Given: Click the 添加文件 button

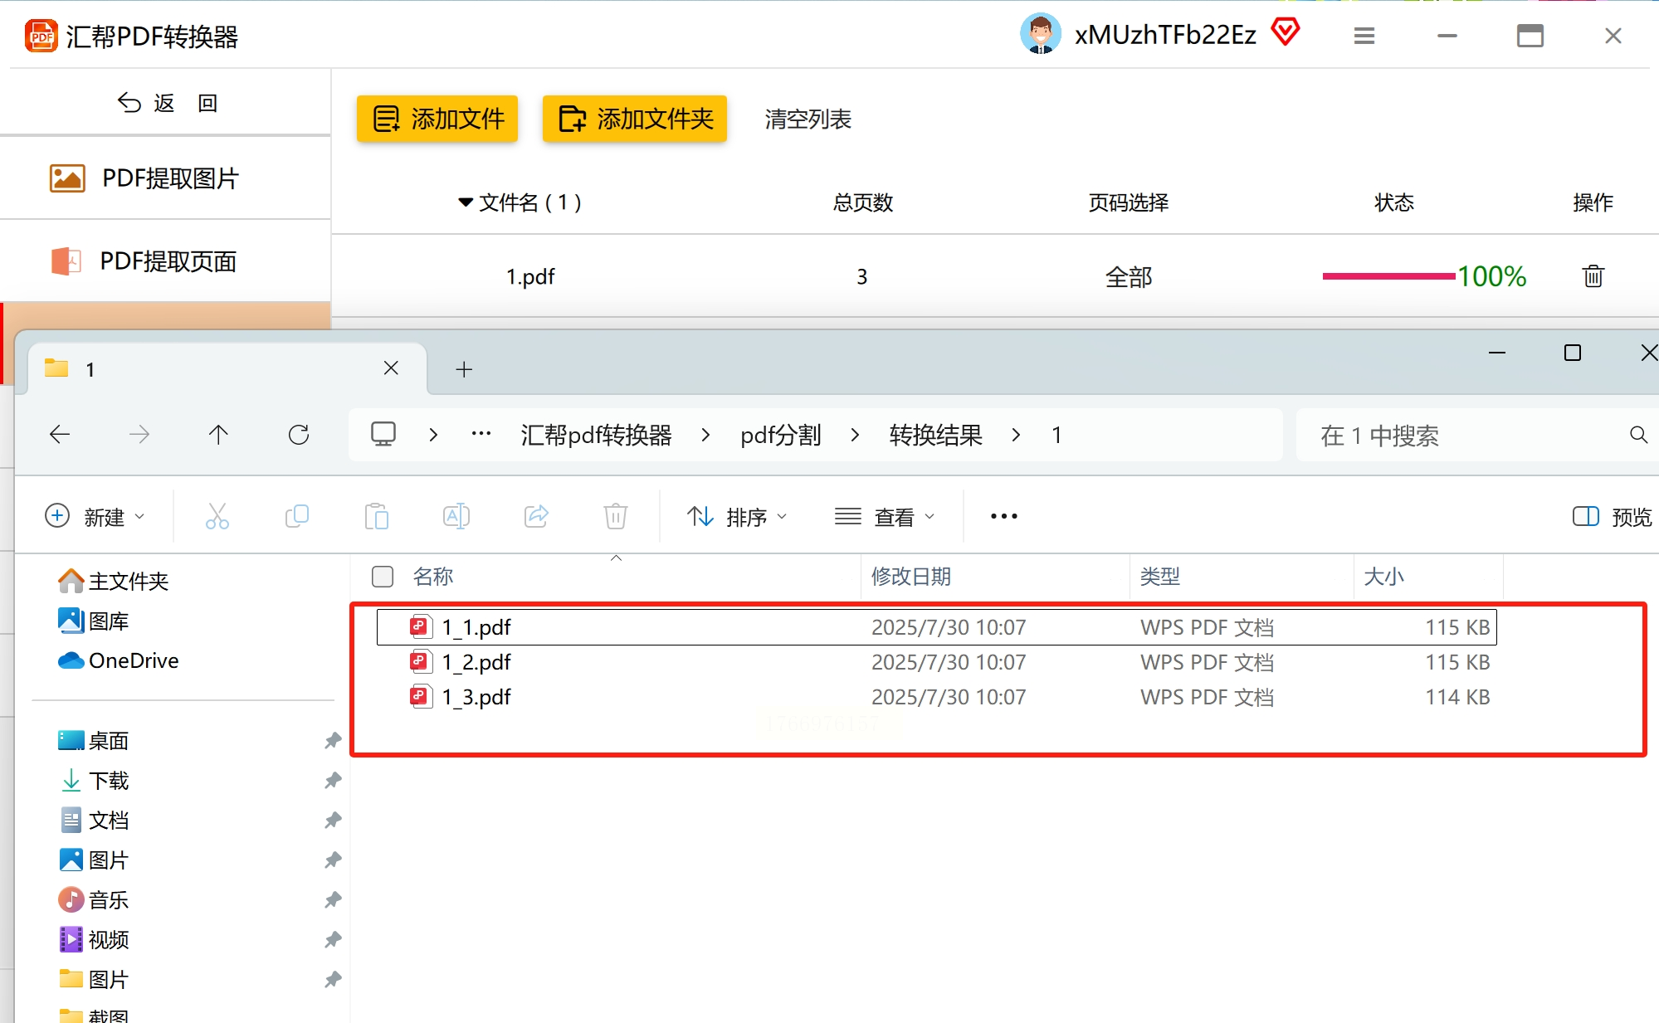Looking at the screenshot, I should click(x=437, y=119).
